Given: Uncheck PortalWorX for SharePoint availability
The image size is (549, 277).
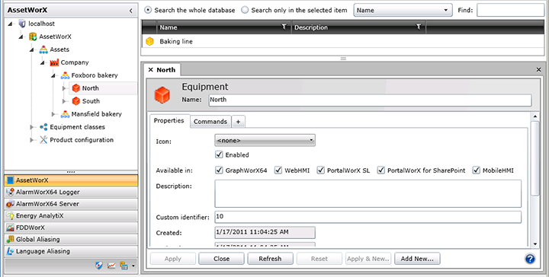Looking at the screenshot, I should click(381, 170).
